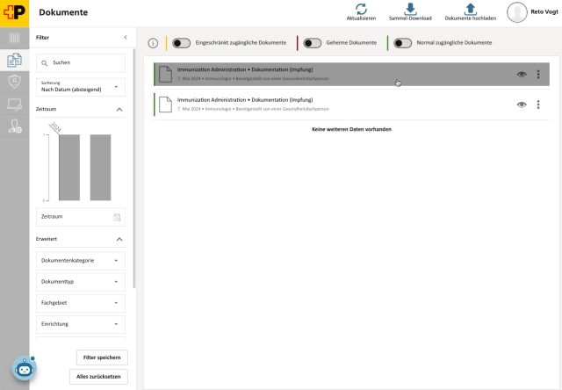The image size is (562, 390).
Task: Open Dokumenttyp dropdown
Action: [81, 282]
